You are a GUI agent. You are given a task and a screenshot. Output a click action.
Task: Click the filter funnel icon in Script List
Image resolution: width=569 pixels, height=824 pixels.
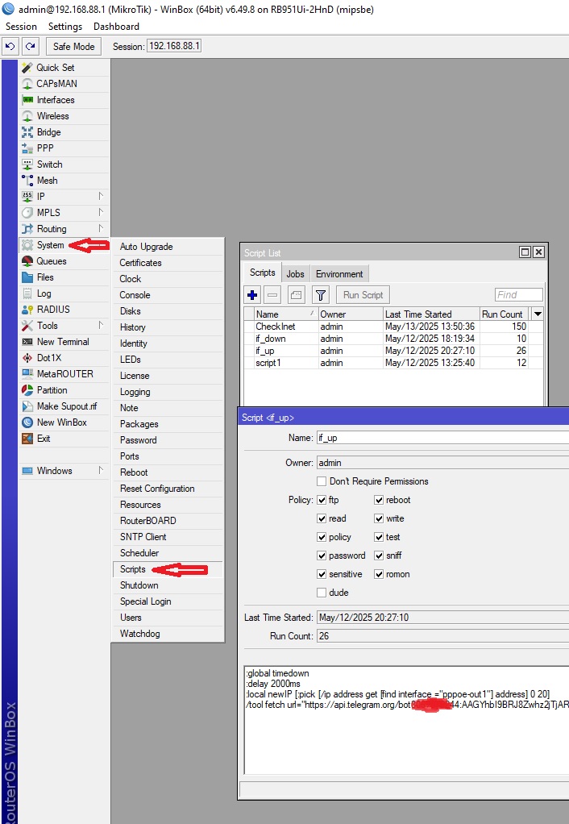coord(320,295)
